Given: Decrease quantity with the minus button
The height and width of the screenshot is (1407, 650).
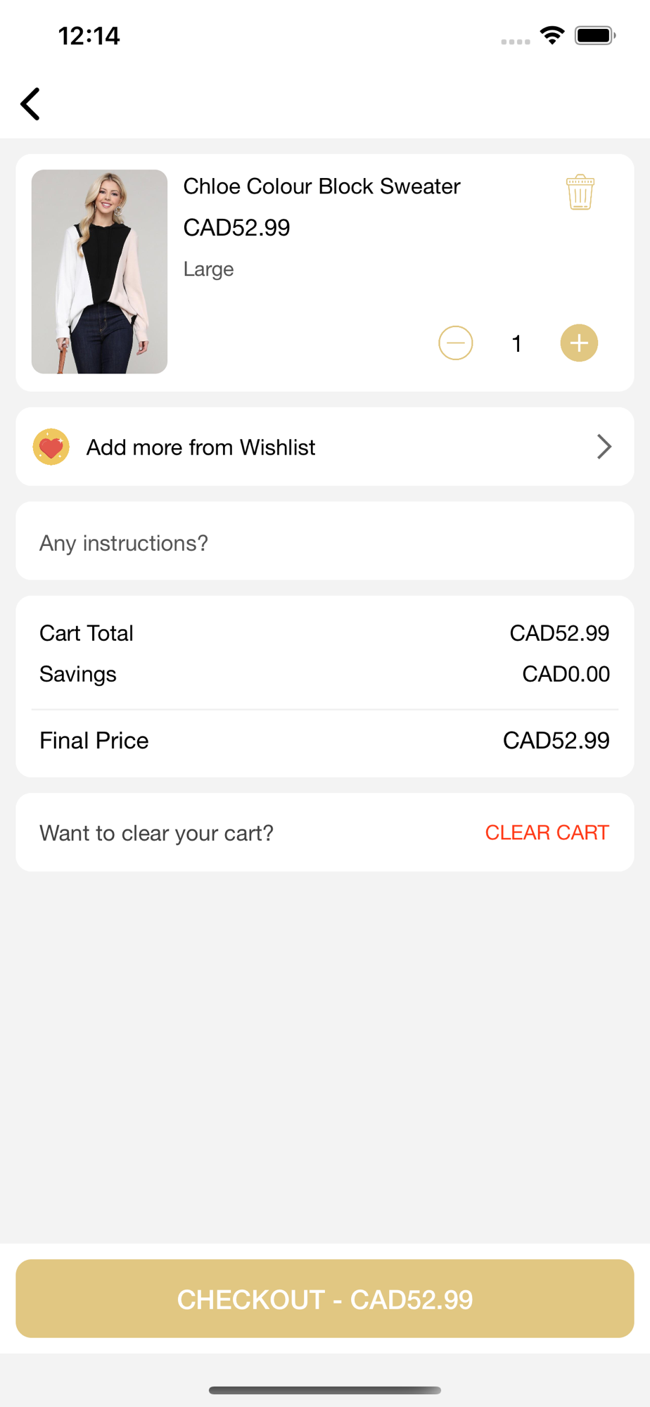Looking at the screenshot, I should tap(455, 343).
